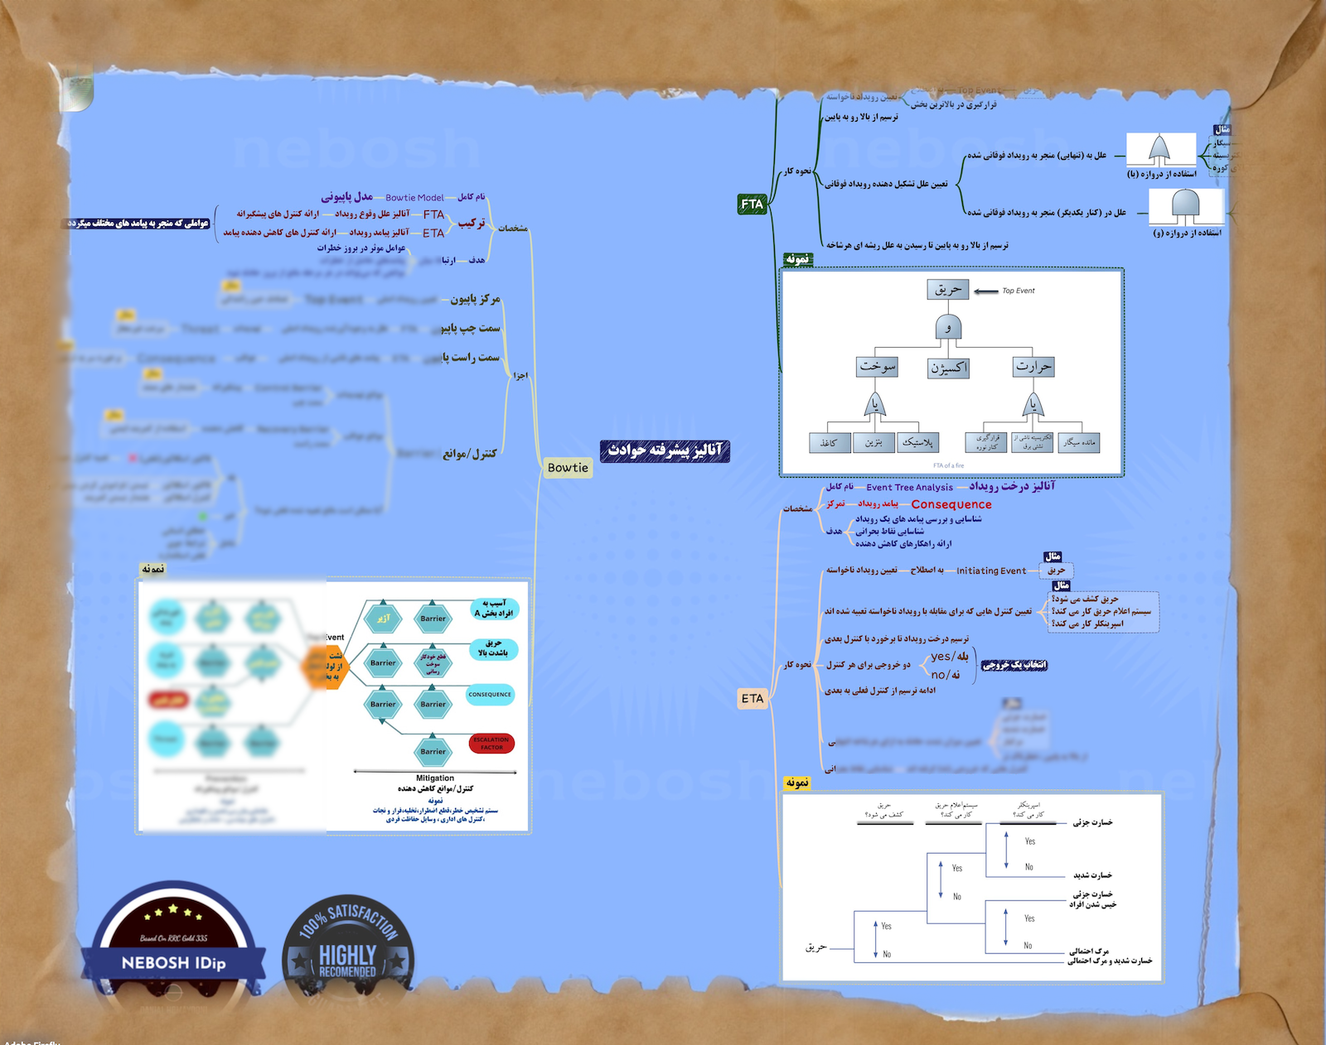Select the Initiating Event node
Screen dimensions: 1326x1045
[x=991, y=571]
